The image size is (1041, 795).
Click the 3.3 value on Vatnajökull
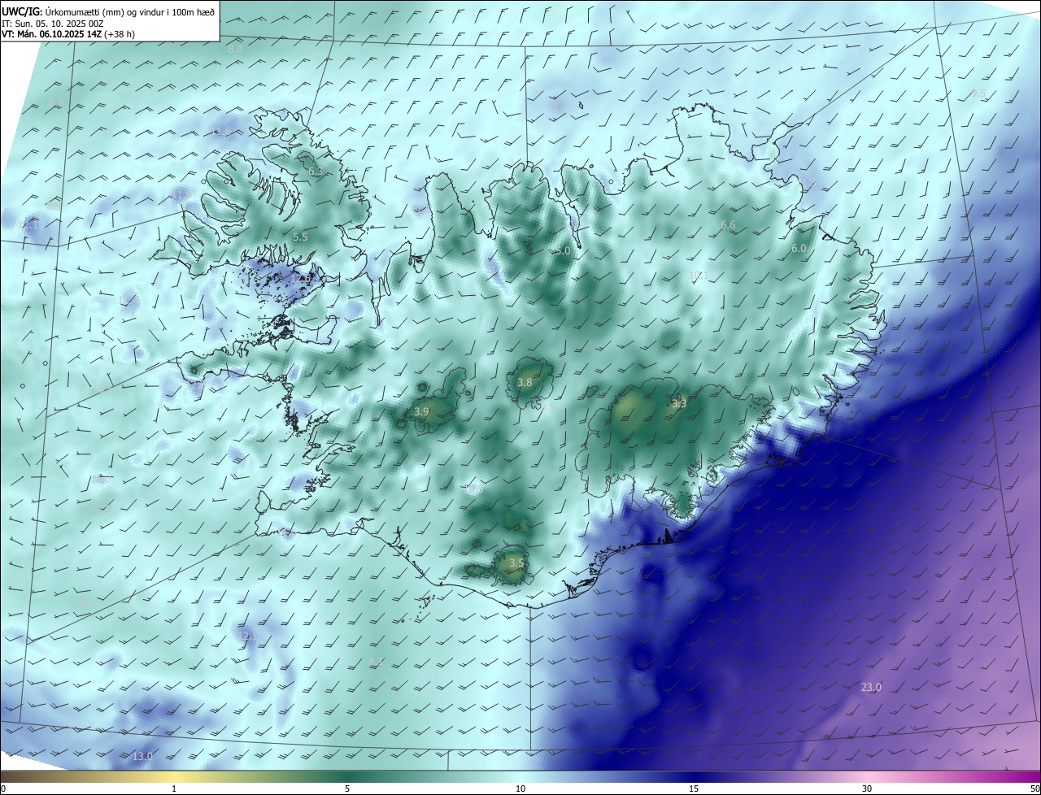[679, 403]
